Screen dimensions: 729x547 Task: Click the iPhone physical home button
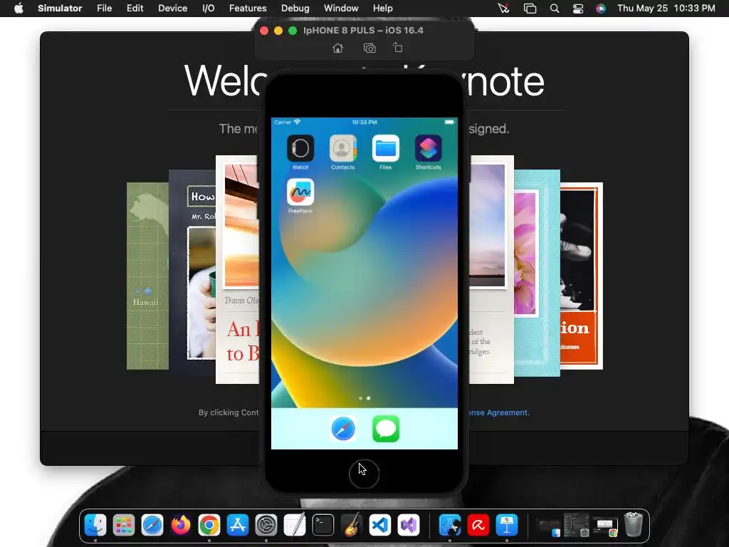click(x=364, y=474)
